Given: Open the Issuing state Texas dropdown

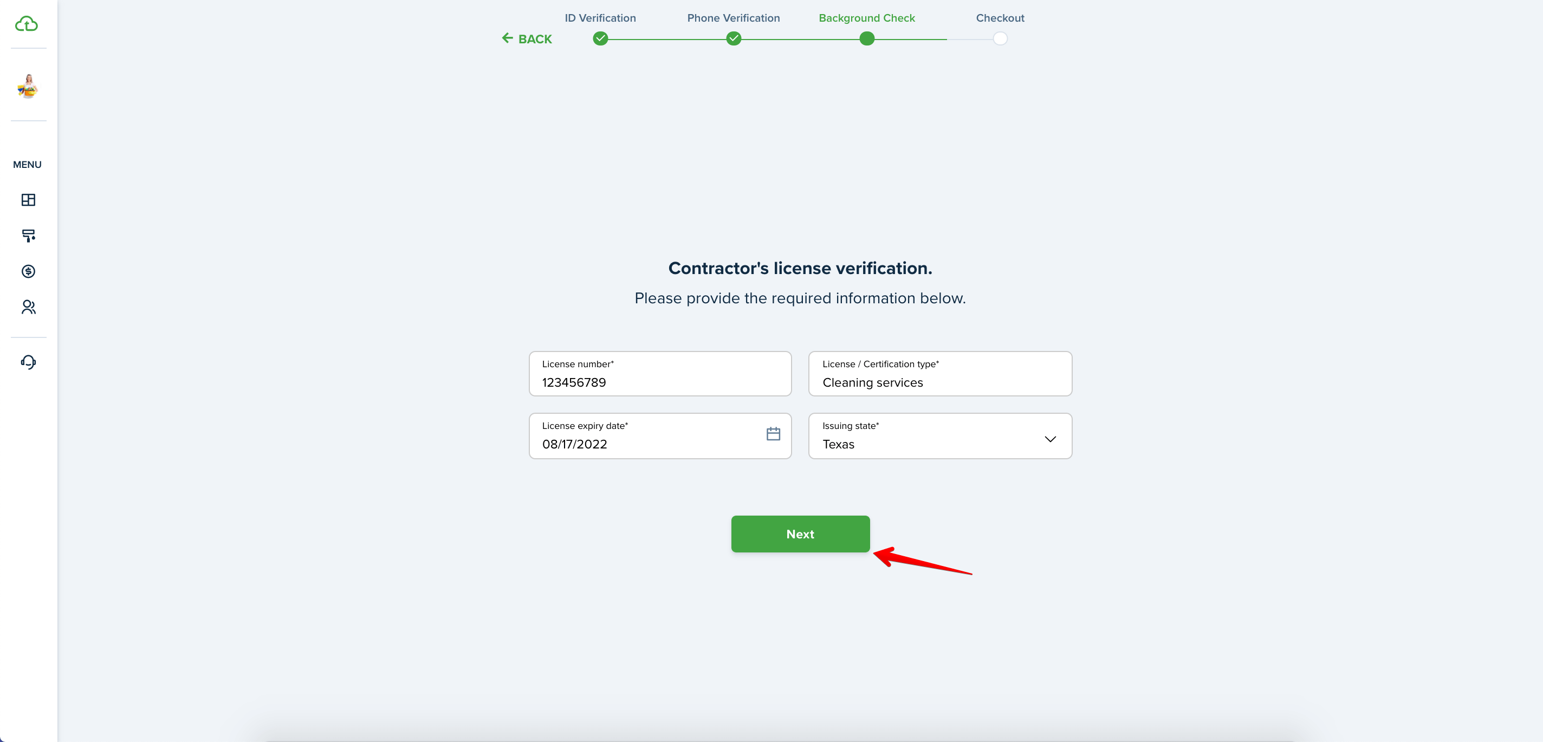Looking at the screenshot, I should click(x=940, y=436).
